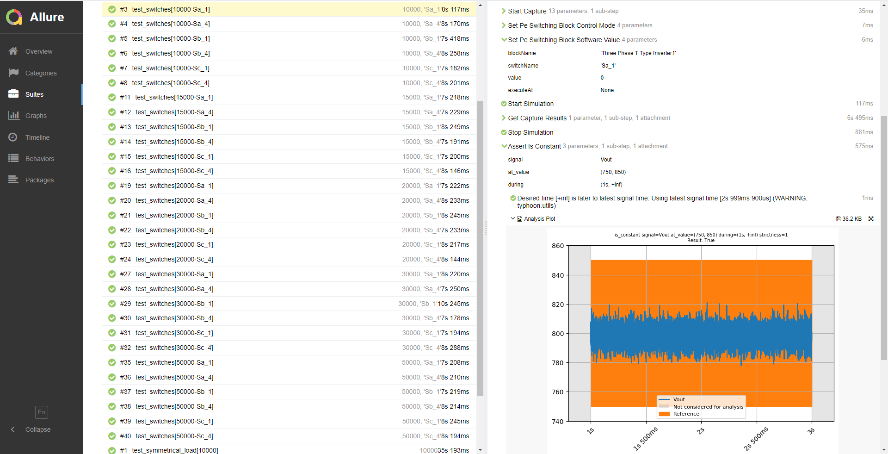
Task: Open the Overview tab in sidebar
Action: click(x=42, y=51)
